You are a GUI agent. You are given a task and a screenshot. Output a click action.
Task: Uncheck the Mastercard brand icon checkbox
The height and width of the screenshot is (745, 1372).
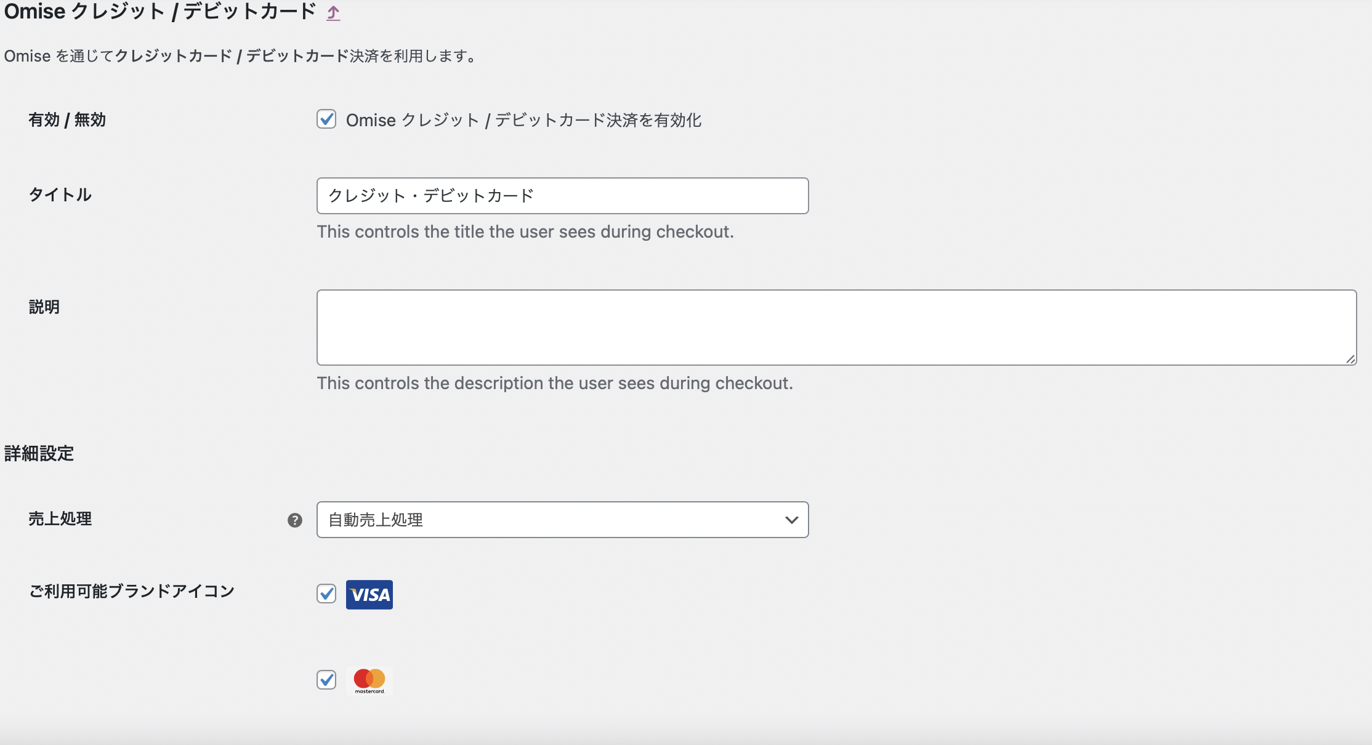tap(326, 680)
